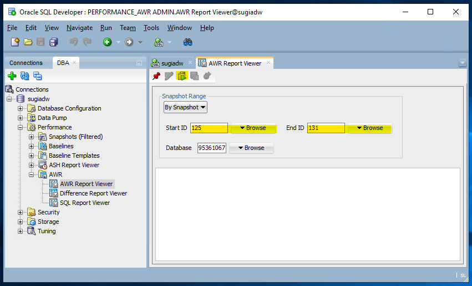472x286 pixels.
Task: Click the Open folder toolbar icon
Action: [28, 42]
